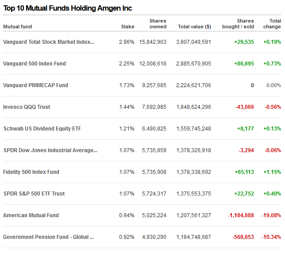The height and width of the screenshot is (253, 285).
Task: Select the 0.92% stake value
Action: (127, 237)
